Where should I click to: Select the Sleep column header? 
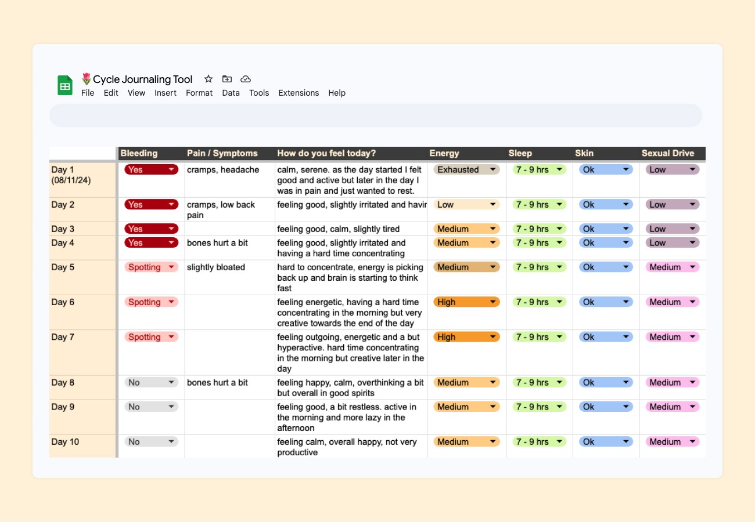540,153
